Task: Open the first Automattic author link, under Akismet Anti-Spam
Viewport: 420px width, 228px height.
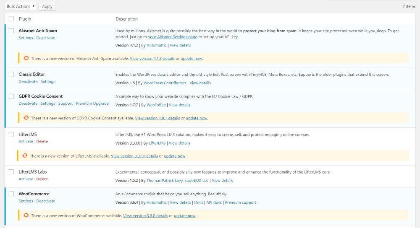Action: pos(156,45)
